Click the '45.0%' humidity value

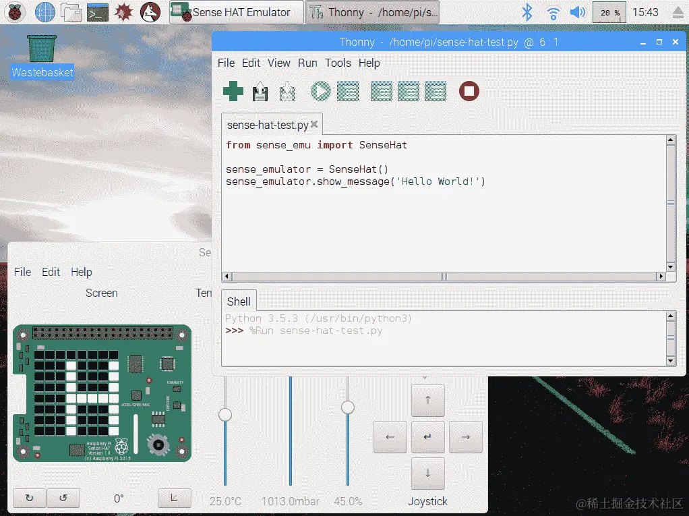[348, 501]
